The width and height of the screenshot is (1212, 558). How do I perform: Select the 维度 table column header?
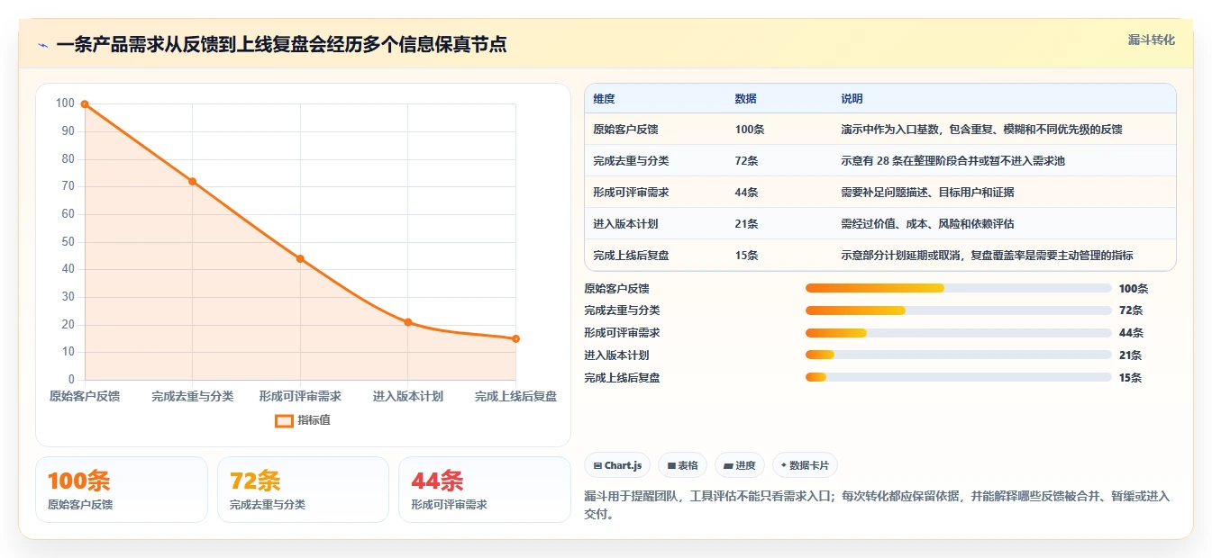coord(604,99)
